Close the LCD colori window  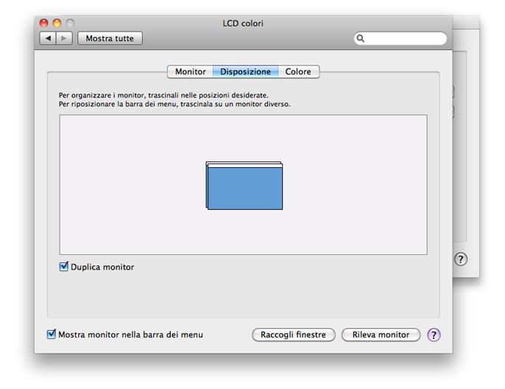click(43, 23)
